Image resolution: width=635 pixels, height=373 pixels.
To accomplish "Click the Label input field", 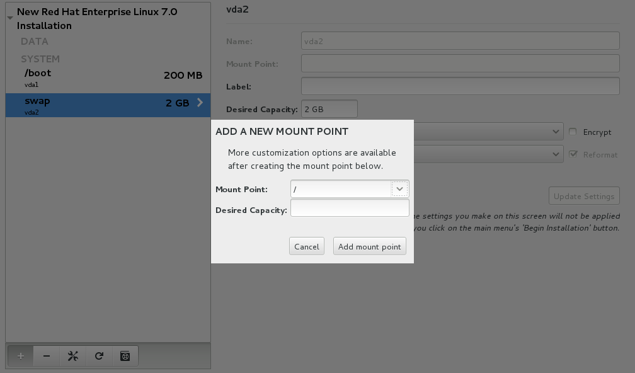I will (x=460, y=86).
